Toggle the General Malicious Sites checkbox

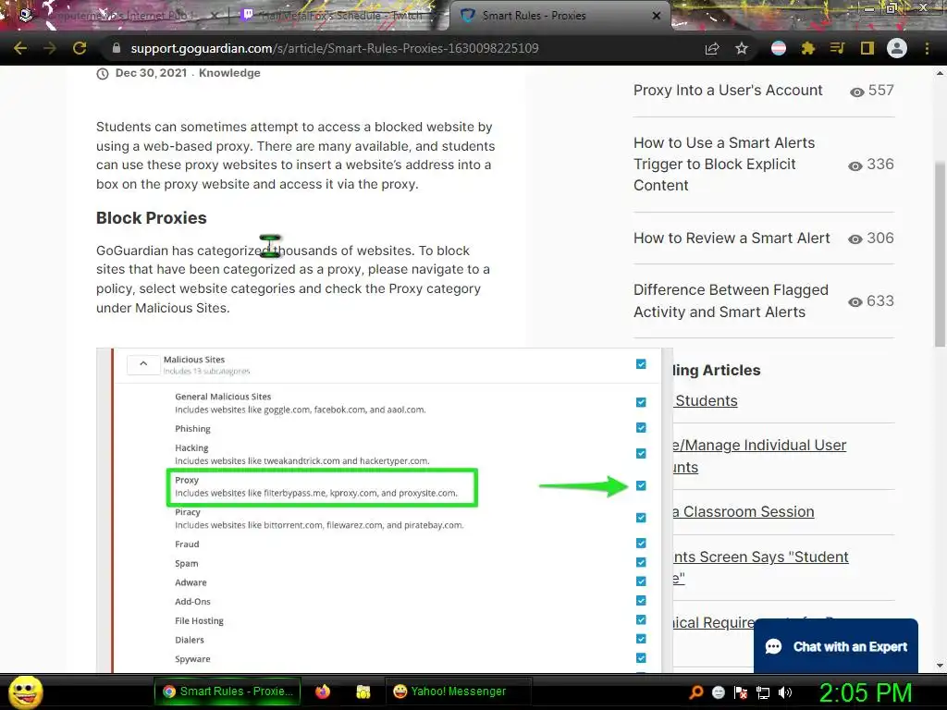tap(642, 402)
